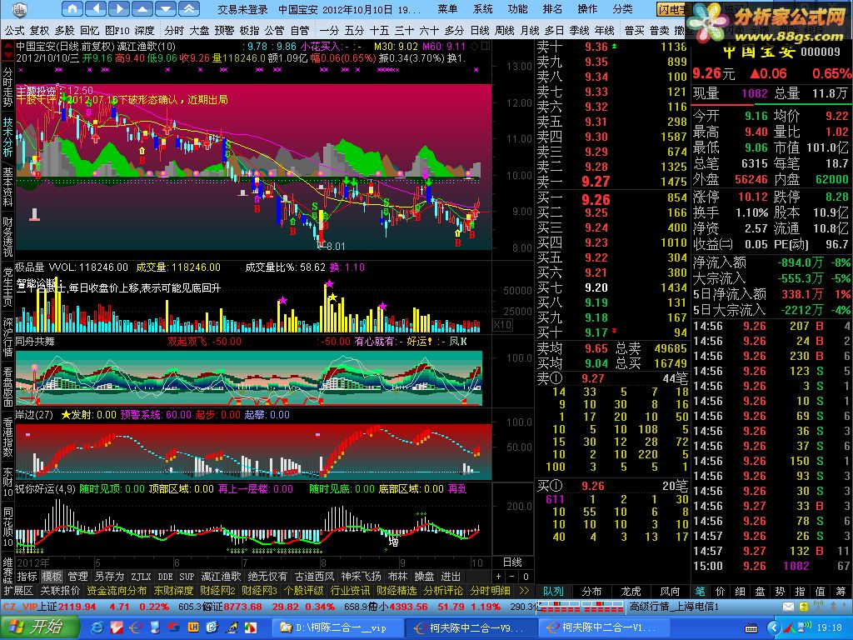Screen dimensions: 853x640
Task: Show hidden tray icons arrow
Action: click(775, 628)
